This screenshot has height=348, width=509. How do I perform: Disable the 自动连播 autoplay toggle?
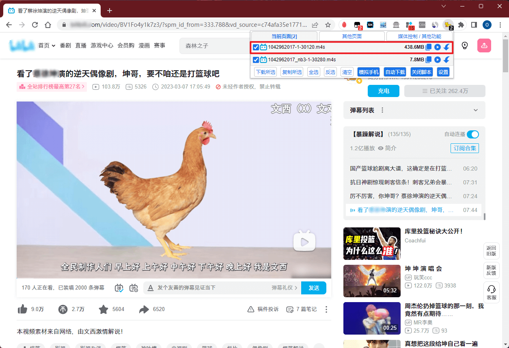[x=473, y=134]
